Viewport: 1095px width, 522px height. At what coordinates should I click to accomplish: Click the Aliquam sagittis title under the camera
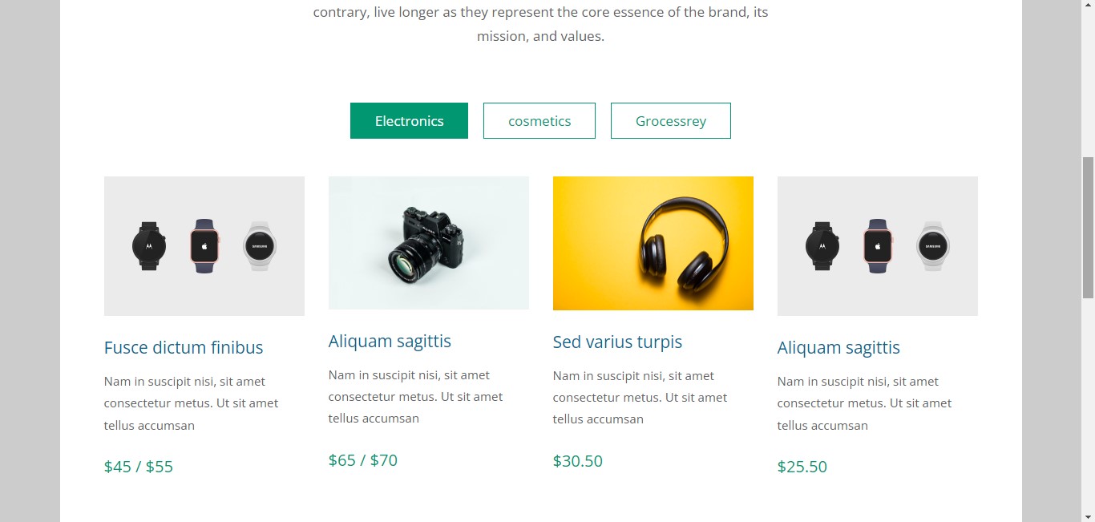pos(390,342)
